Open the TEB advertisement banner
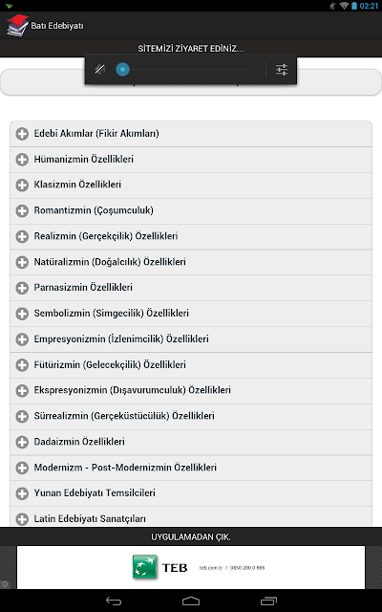 point(191,567)
